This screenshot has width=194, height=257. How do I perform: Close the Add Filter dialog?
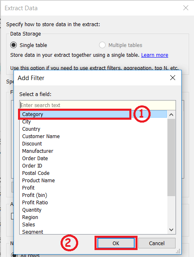(173, 78)
